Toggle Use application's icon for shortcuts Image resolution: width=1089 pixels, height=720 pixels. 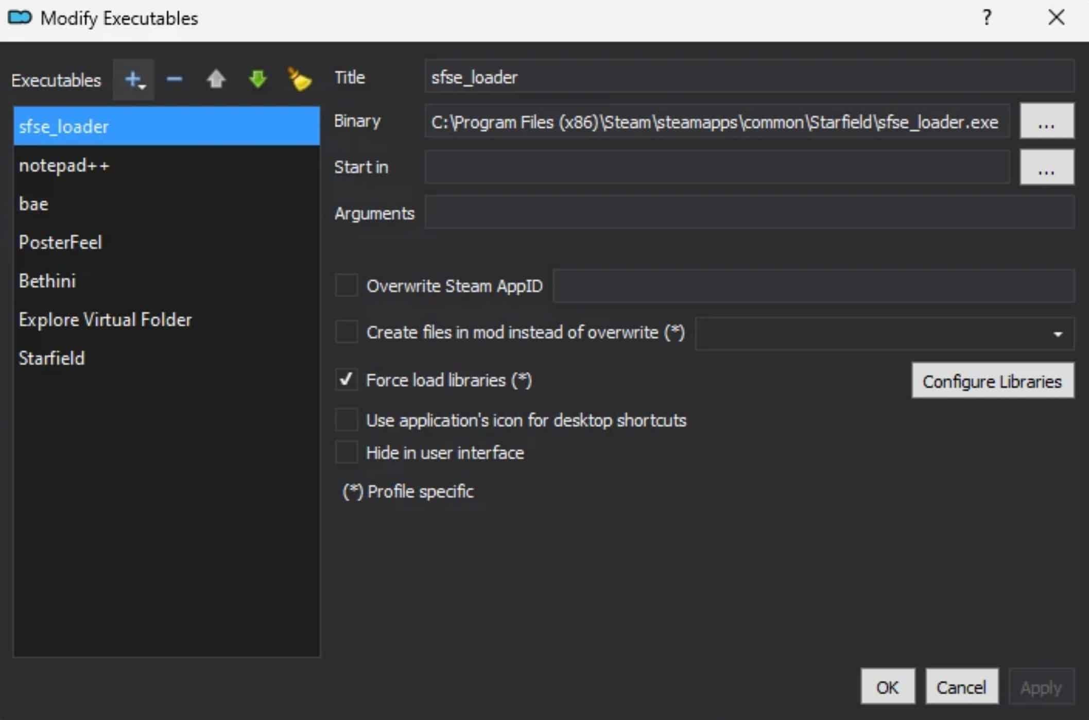pyautogui.click(x=346, y=420)
